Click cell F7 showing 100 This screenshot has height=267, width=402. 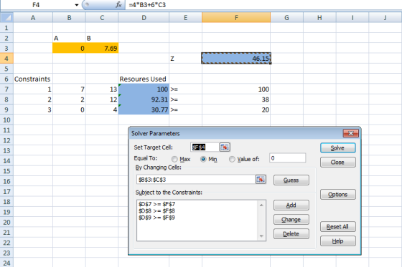236,89
